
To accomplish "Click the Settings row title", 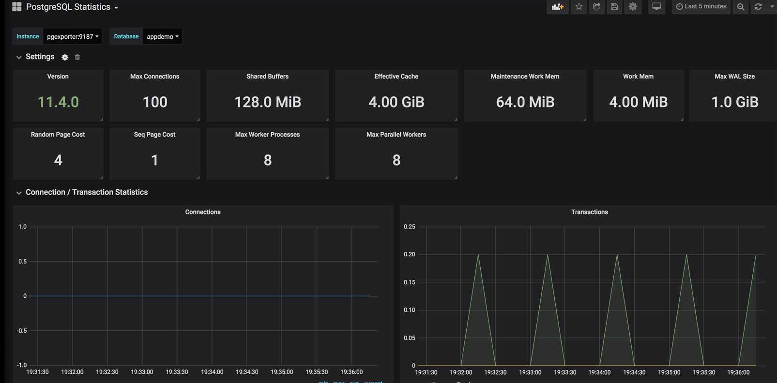I will click(x=40, y=57).
